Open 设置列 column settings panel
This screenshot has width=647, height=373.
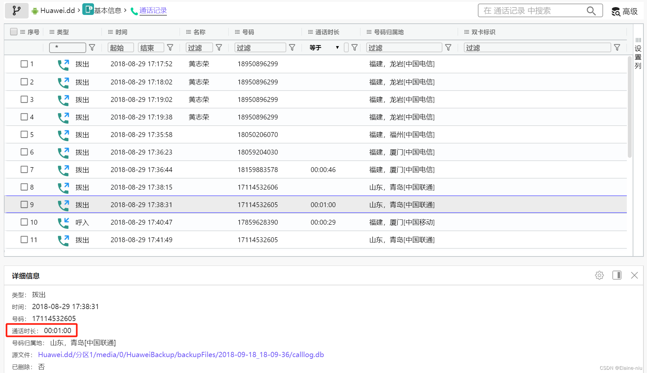[x=638, y=54]
